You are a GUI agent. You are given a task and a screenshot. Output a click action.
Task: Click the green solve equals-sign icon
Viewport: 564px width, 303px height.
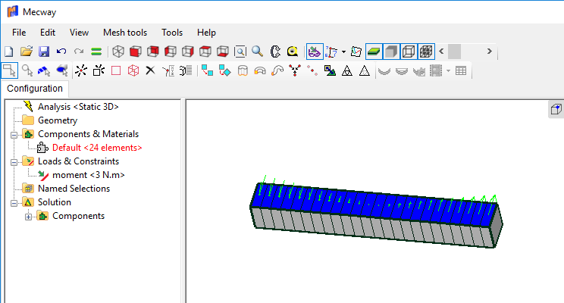point(96,52)
